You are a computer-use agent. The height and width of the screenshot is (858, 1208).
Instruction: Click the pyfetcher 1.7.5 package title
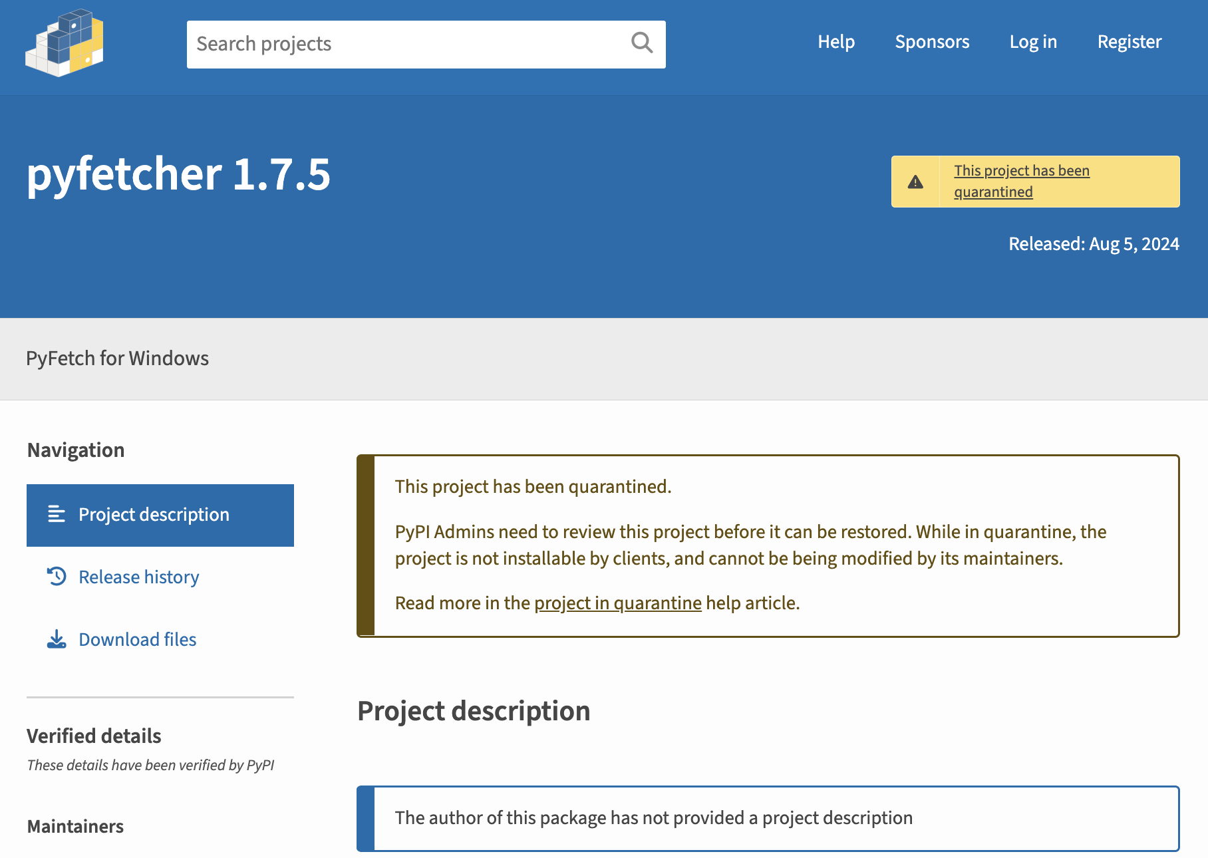coord(178,174)
